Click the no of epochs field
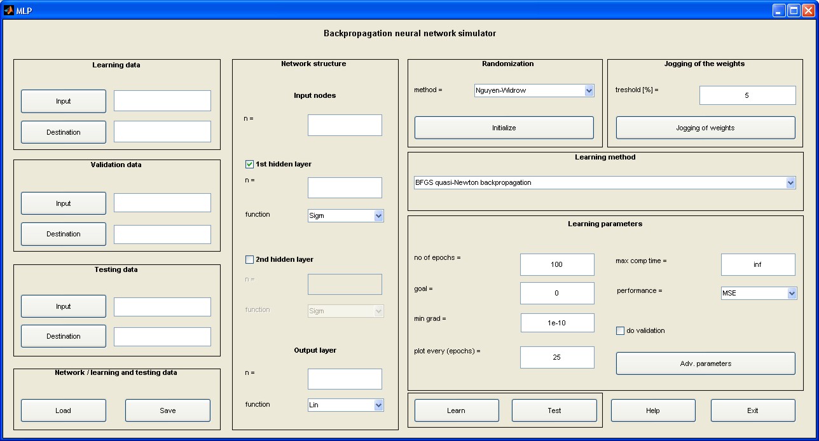This screenshot has height=441, width=819. pos(557,264)
